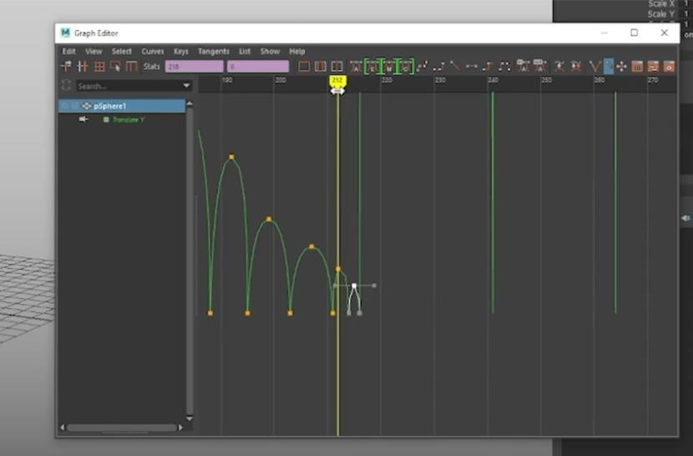Image resolution: width=693 pixels, height=456 pixels.
Task: Set the default out tangent type
Action: click(x=539, y=66)
